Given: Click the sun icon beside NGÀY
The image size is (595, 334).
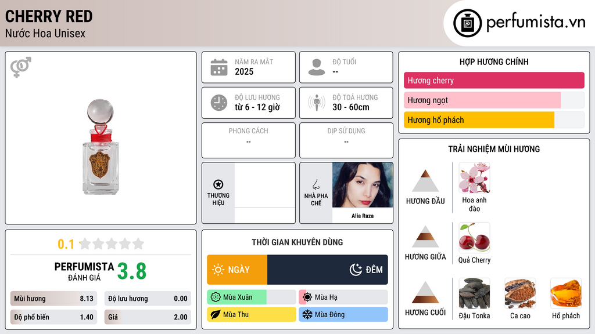Looking at the screenshot, I should [x=218, y=270].
